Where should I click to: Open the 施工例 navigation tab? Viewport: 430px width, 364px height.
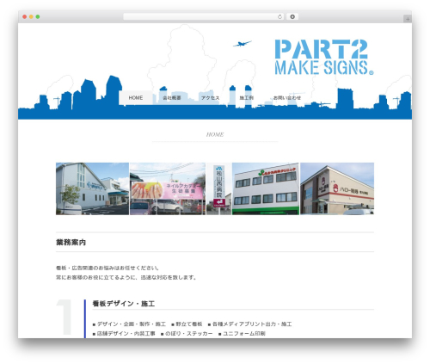pos(246,98)
